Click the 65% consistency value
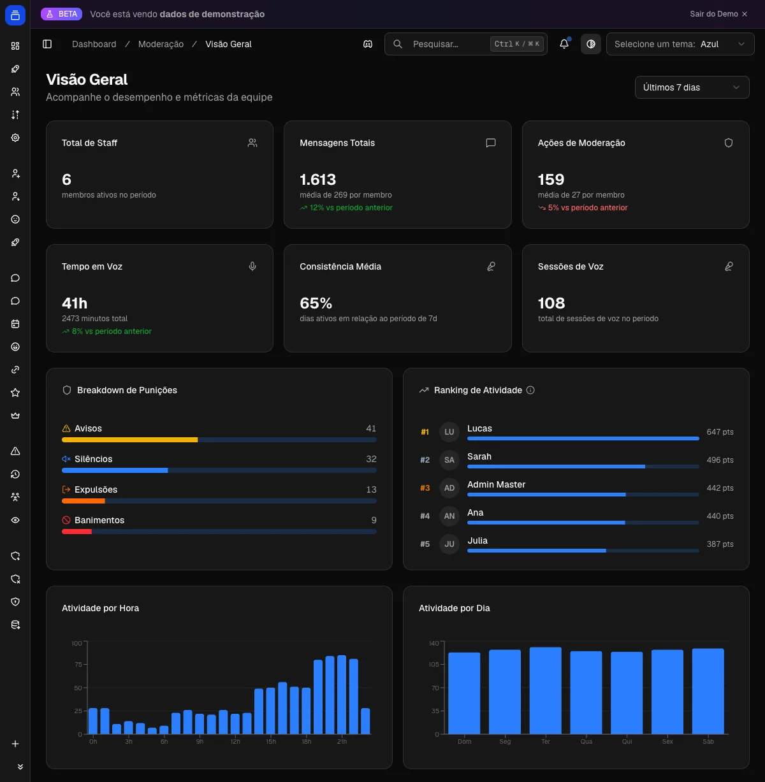 click(x=316, y=303)
